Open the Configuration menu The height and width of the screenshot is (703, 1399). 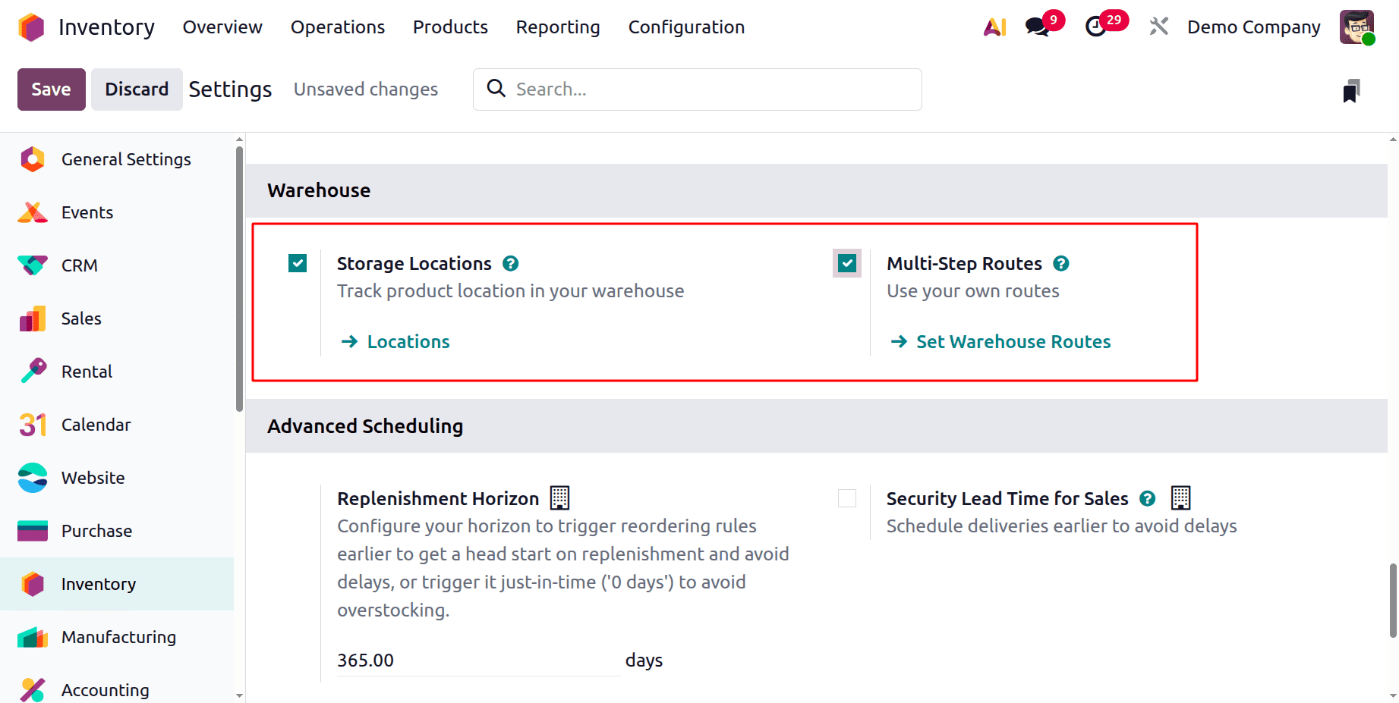tap(685, 27)
